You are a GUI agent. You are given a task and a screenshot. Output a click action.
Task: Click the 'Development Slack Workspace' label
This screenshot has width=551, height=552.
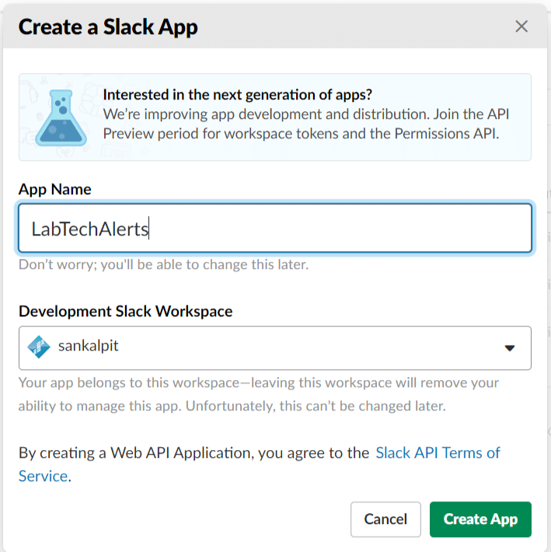pyautogui.click(x=126, y=311)
